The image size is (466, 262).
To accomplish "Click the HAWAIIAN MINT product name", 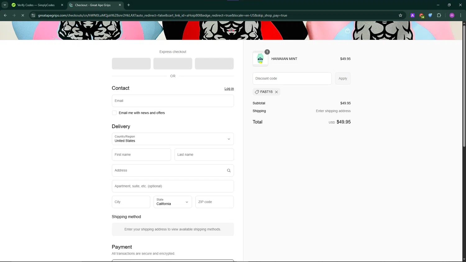I will pos(284,59).
